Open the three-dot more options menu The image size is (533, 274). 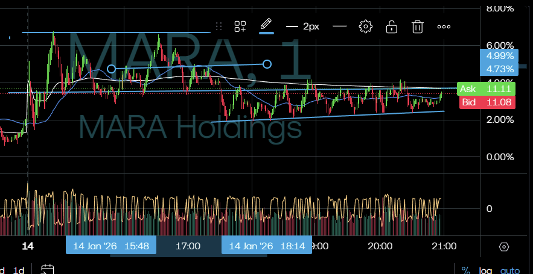(444, 26)
